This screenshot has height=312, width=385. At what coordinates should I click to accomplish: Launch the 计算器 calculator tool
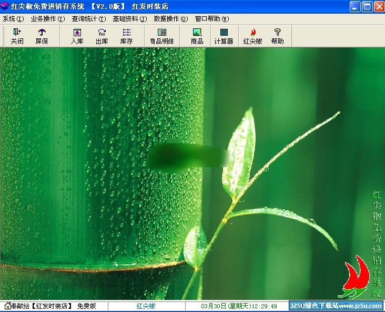pos(224,36)
